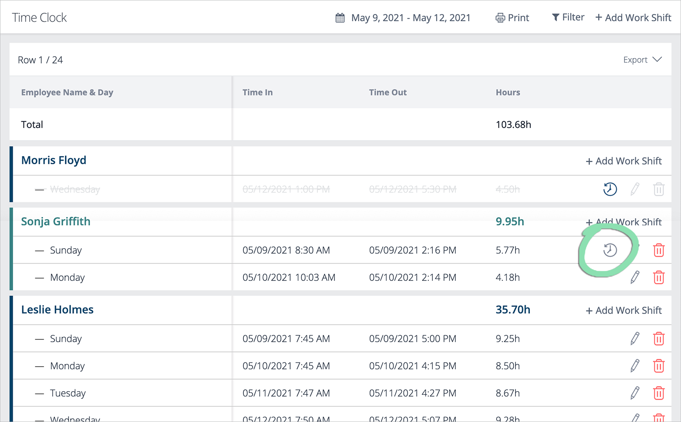The height and width of the screenshot is (422, 681).
Task: Click the Print button
Action: (x=512, y=18)
